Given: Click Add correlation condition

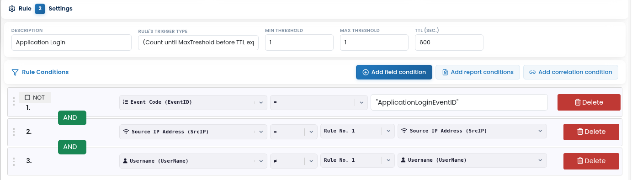Looking at the screenshot, I should coord(571,72).
